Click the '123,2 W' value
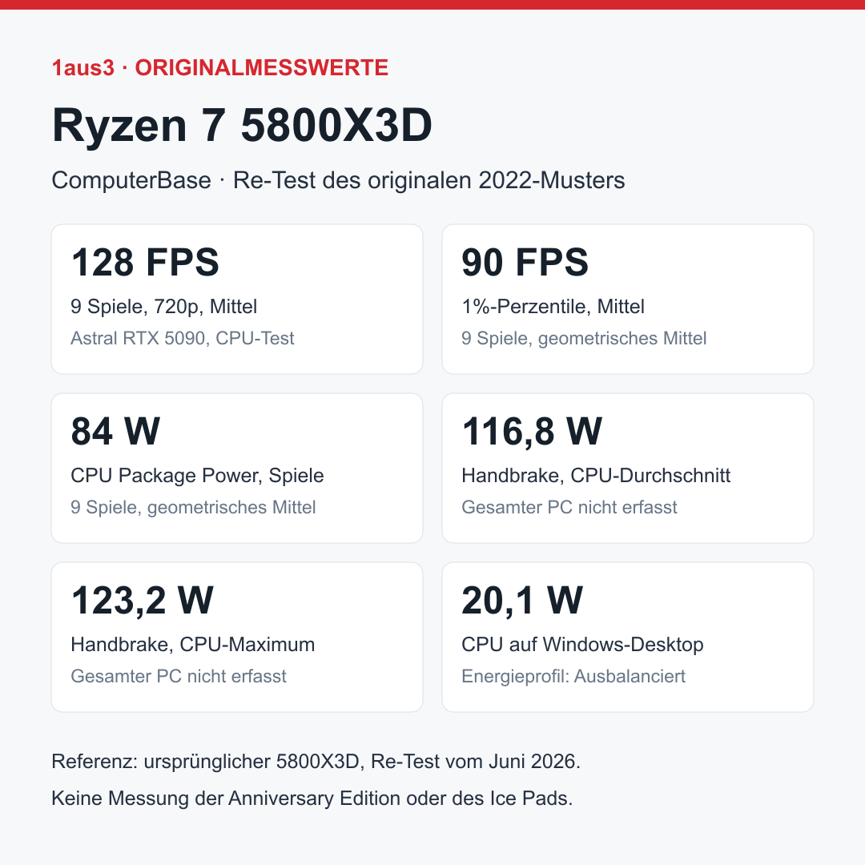 point(143,600)
